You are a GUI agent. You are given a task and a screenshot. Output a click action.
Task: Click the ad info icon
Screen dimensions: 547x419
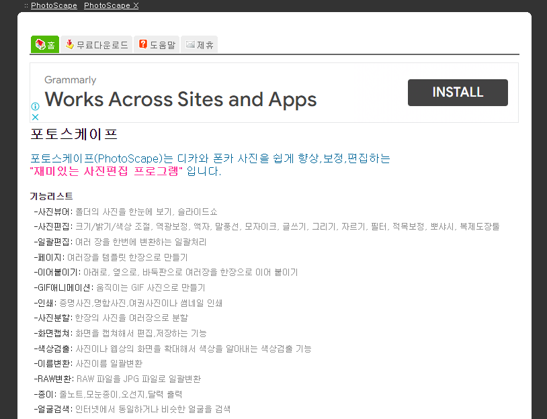pos(35,106)
